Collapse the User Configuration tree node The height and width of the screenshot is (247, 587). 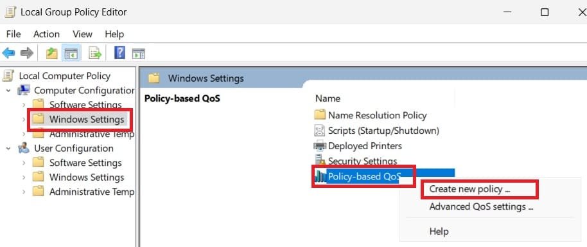point(8,149)
